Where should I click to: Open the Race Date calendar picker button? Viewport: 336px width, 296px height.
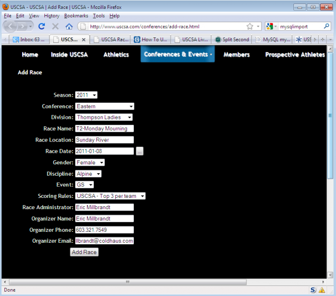[x=139, y=151]
